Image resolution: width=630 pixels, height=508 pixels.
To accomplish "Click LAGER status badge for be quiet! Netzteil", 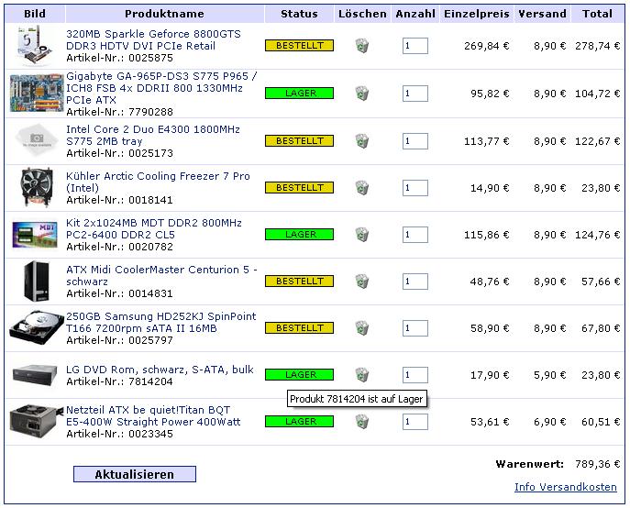I will [299, 422].
